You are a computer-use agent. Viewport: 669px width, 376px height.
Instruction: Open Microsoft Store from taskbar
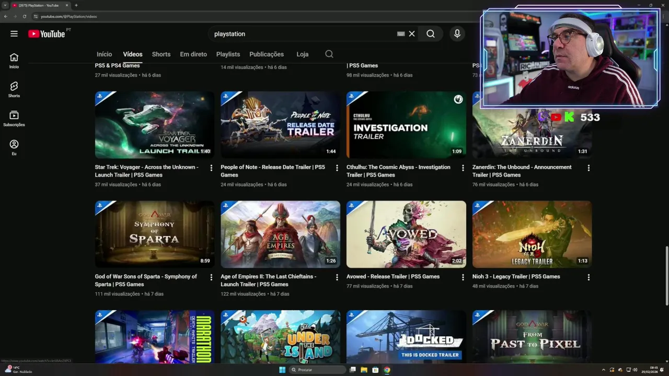click(x=375, y=370)
